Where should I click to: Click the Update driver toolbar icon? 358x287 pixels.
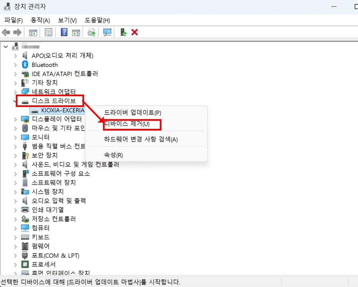pyautogui.click(x=123, y=32)
